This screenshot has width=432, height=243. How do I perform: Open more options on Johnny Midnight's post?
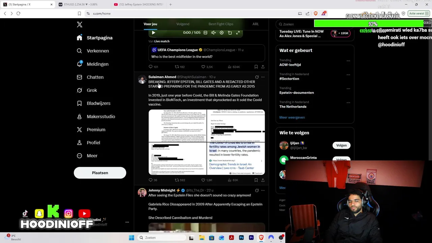tap(263, 190)
